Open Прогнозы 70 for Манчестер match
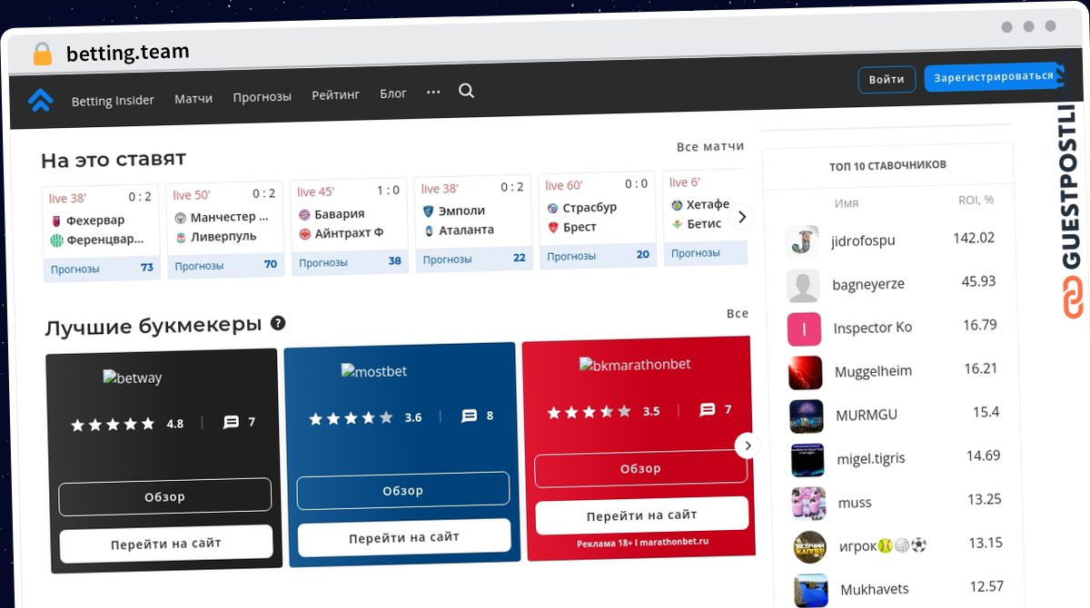This screenshot has height=608, width=1090. click(x=225, y=265)
